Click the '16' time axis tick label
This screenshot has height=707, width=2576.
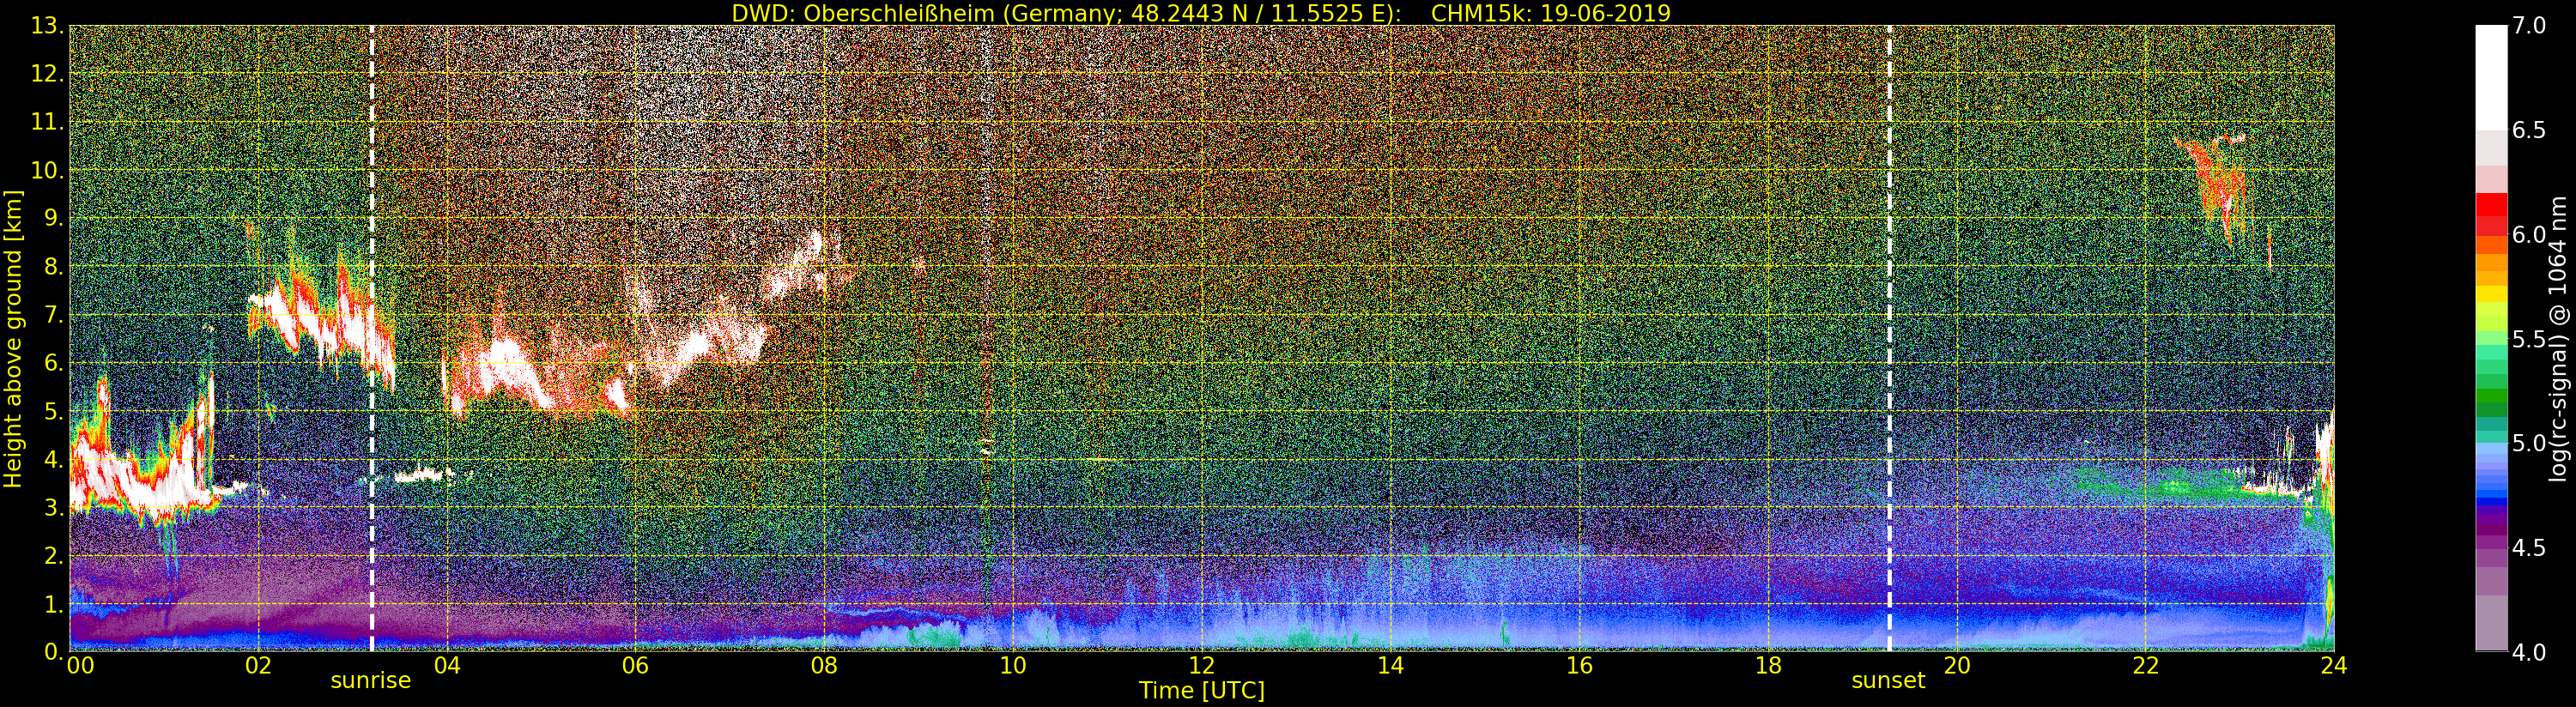pyautogui.click(x=1579, y=665)
